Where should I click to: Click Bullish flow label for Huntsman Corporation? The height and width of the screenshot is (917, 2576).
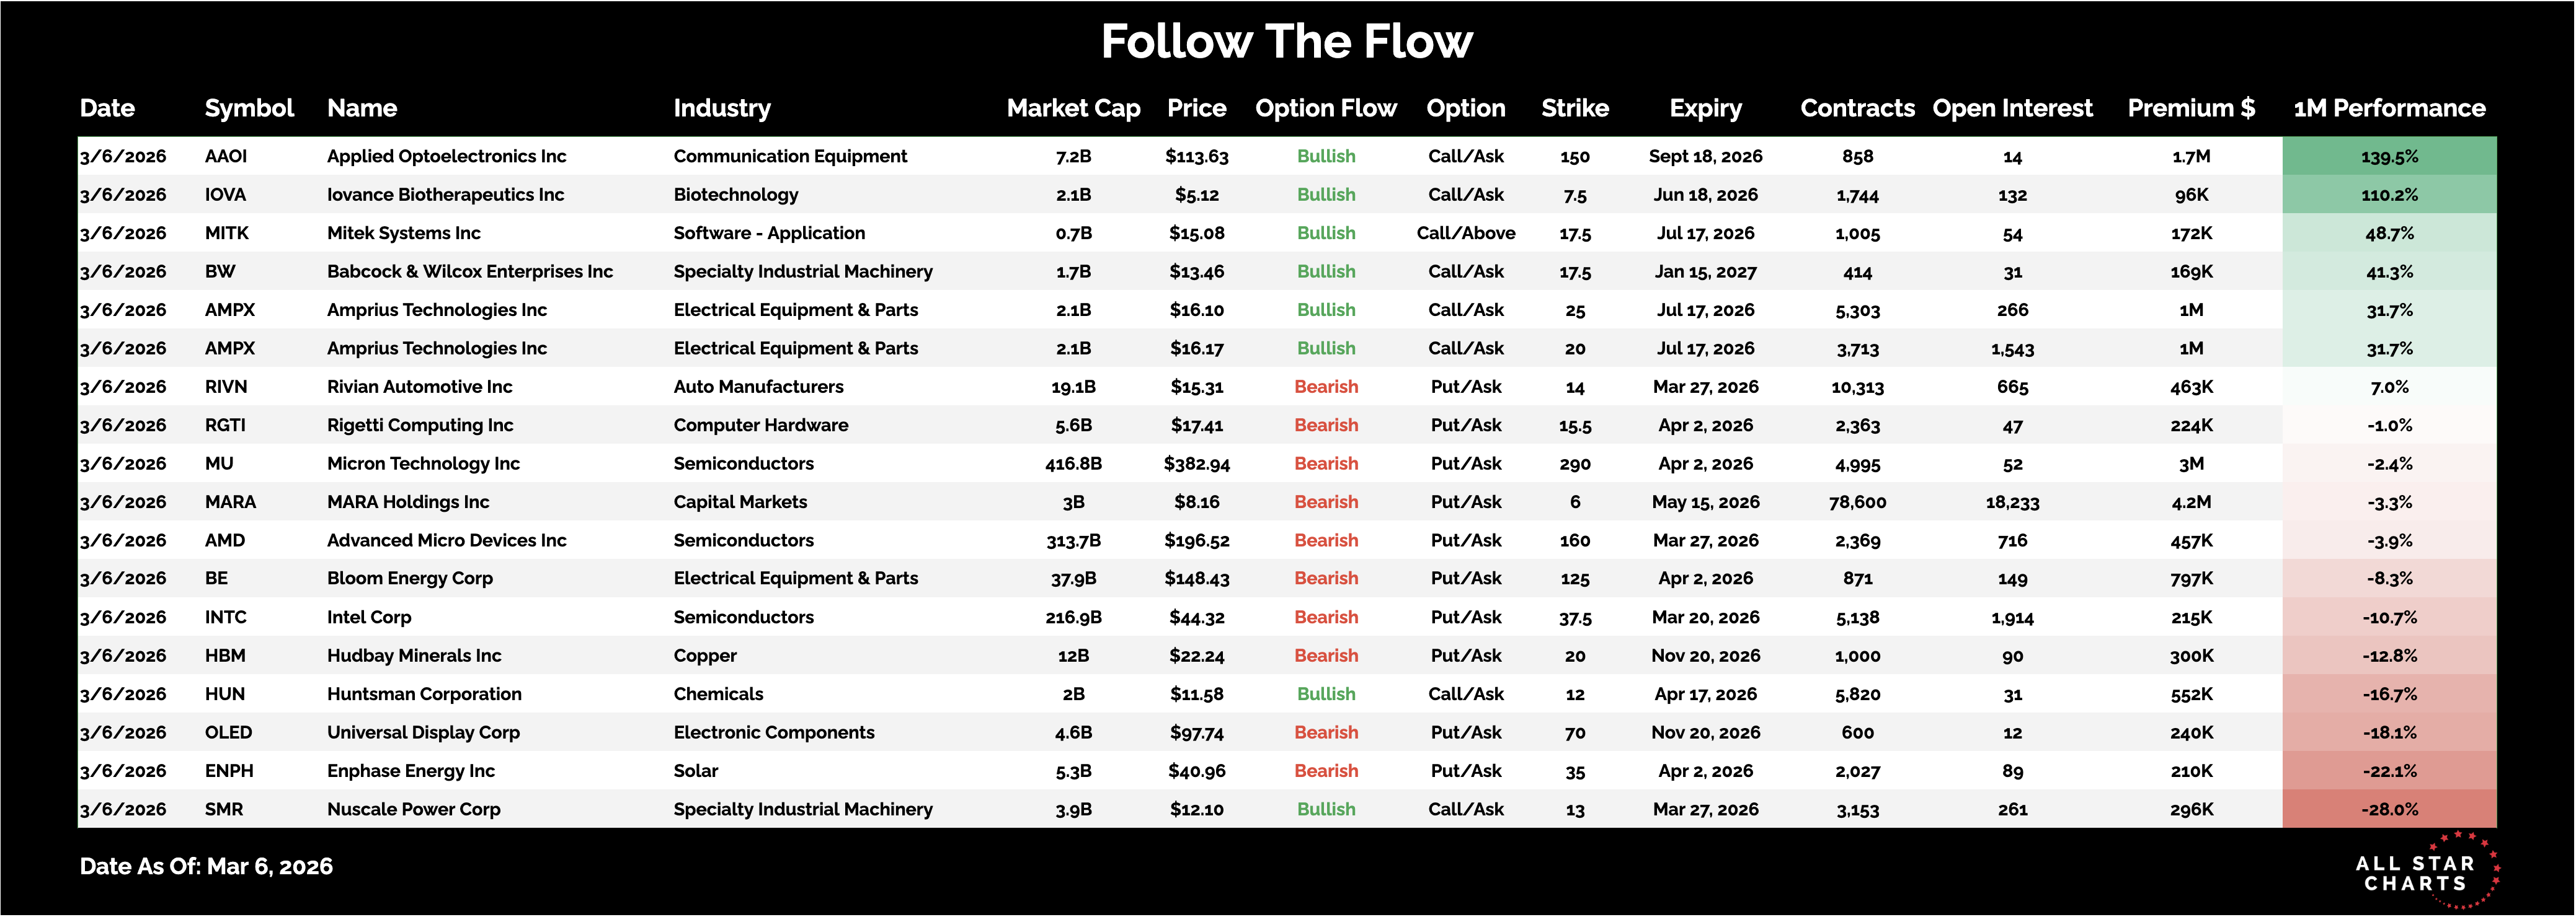point(1326,694)
